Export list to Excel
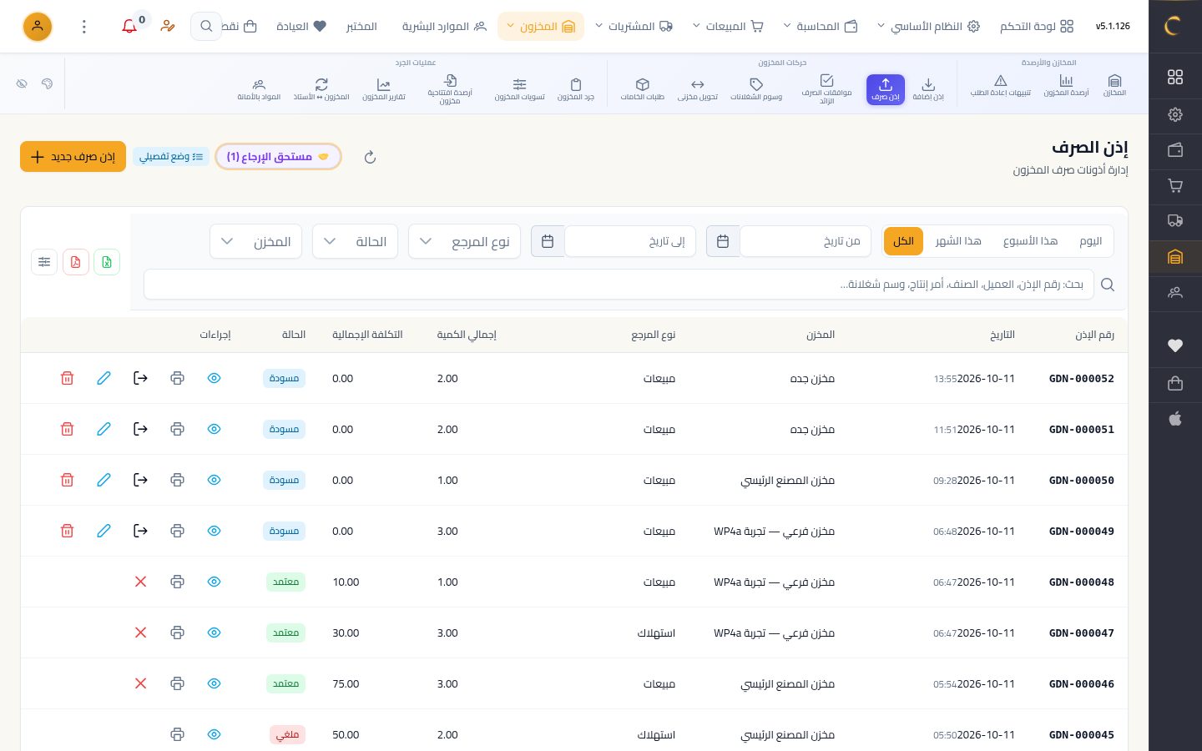This screenshot has width=1202, height=751. click(107, 262)
